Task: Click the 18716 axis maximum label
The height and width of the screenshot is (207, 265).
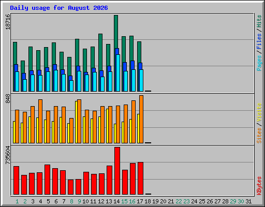Action: click(x=8, y=22)
